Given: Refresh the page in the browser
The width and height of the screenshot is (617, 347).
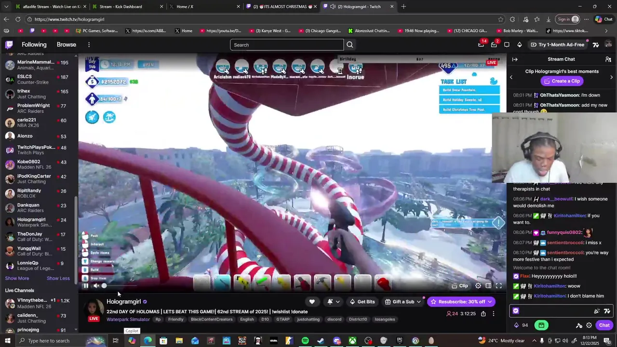Looking at the screenshot, I should [x=18, y=19].
